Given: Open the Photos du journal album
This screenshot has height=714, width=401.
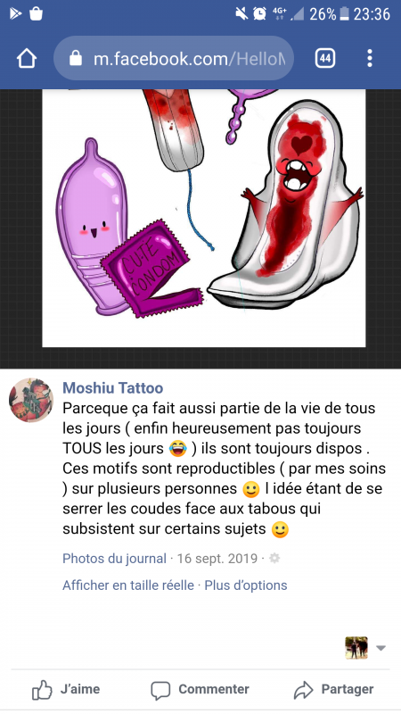Looking at the screenshot, I should point(114,559).
